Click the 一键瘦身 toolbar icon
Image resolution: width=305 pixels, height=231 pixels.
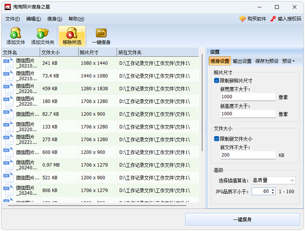coord(101,33)
